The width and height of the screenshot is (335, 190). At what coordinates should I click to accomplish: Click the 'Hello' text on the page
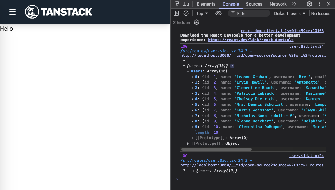[x=6, y=29]
